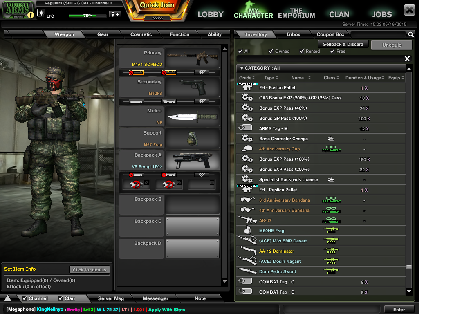Select the M92FS secondary pistol slot

193,87
